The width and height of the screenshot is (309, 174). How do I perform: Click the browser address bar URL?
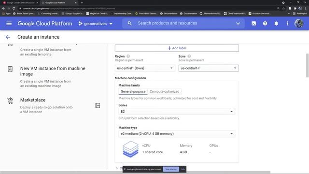pyautogui.click(x=69, y=9)
